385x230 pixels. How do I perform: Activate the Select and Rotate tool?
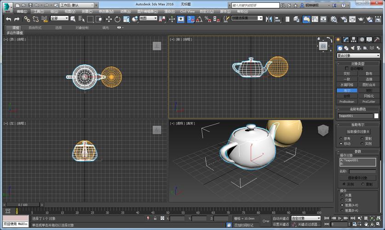(x=118, y=19)
